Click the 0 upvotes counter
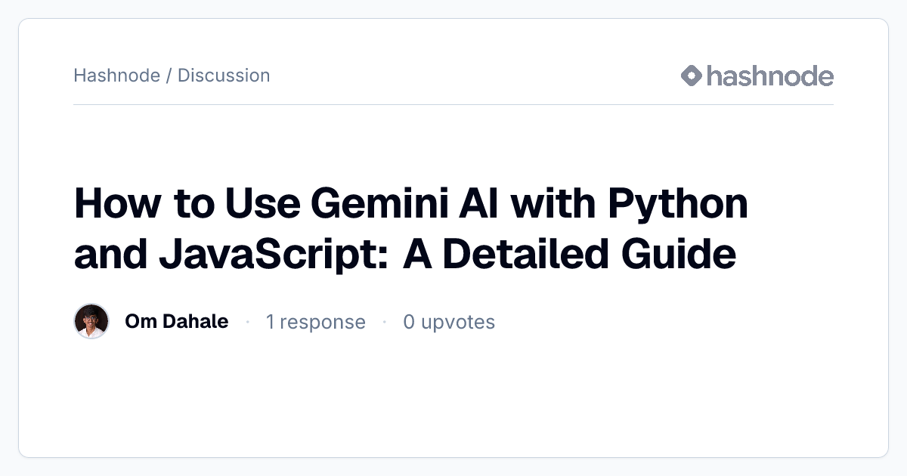 pos(449,322)
